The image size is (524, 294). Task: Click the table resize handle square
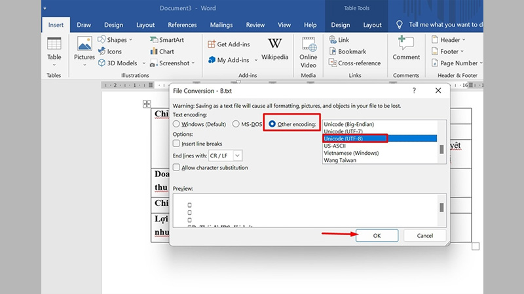click(476, 246)
